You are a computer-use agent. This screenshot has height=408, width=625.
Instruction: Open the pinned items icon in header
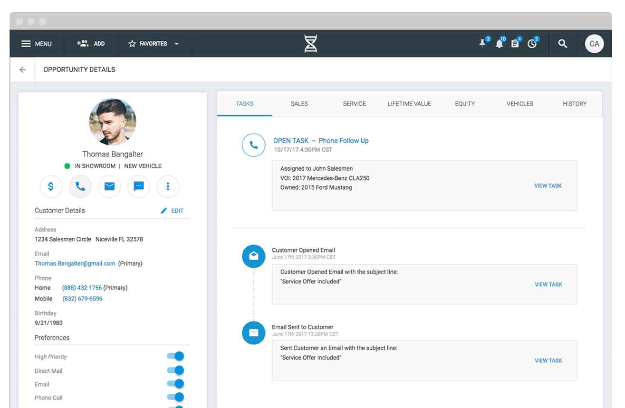483,44
